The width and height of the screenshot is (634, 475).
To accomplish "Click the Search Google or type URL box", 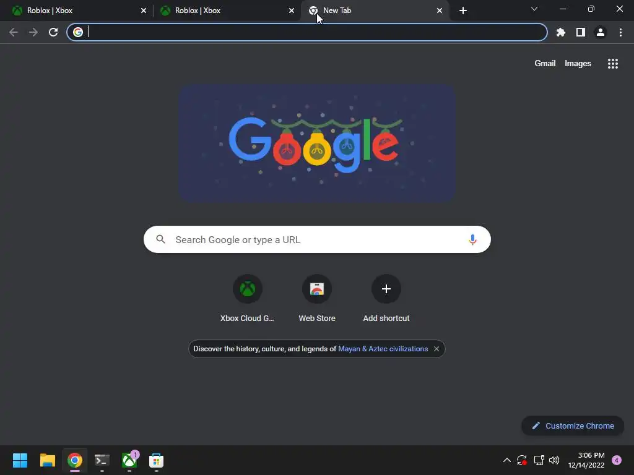I will tap(317, 239).
